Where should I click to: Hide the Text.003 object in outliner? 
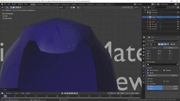click(178, 29)
